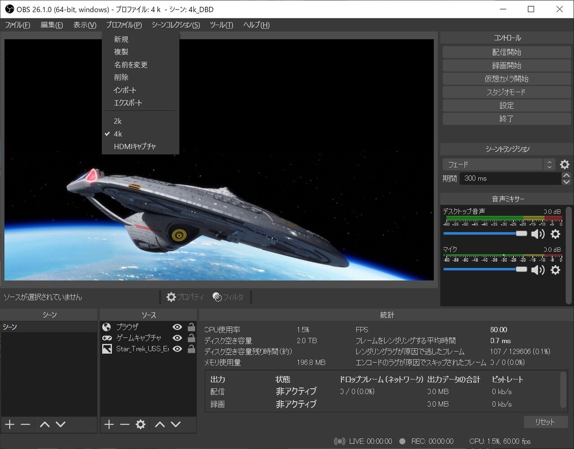Click the Star_Trek image source icon

tap(107, 349)
